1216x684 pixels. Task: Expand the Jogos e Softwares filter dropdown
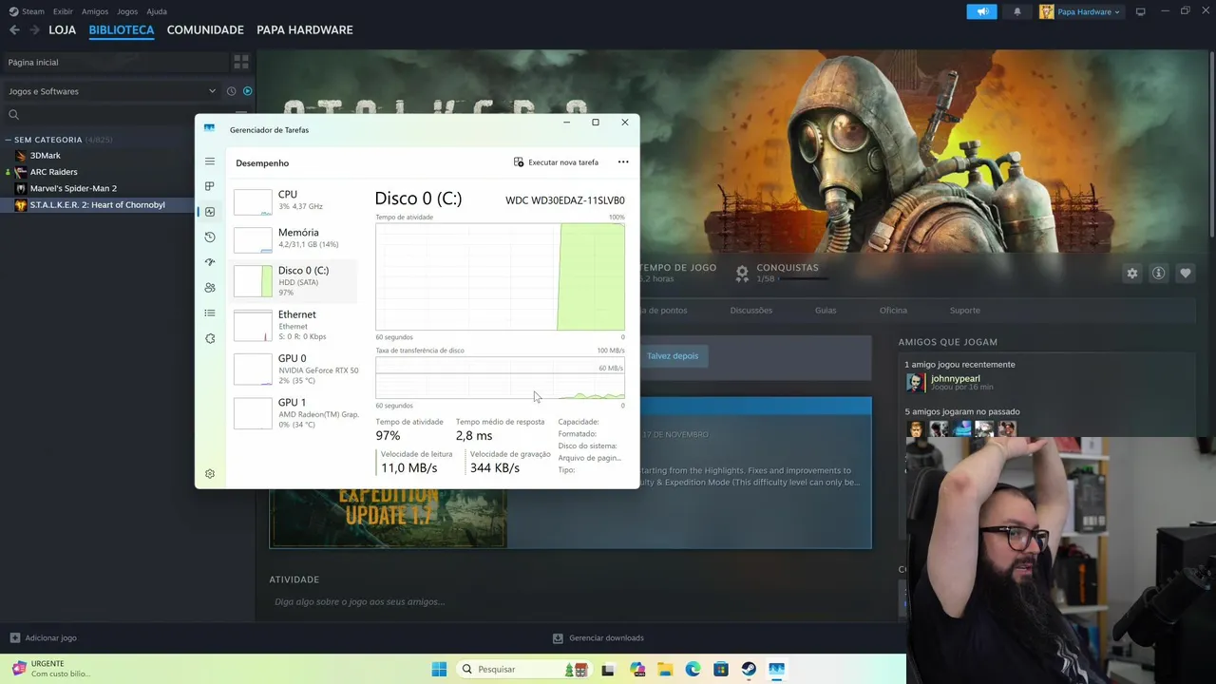click(x=111, y=91)
